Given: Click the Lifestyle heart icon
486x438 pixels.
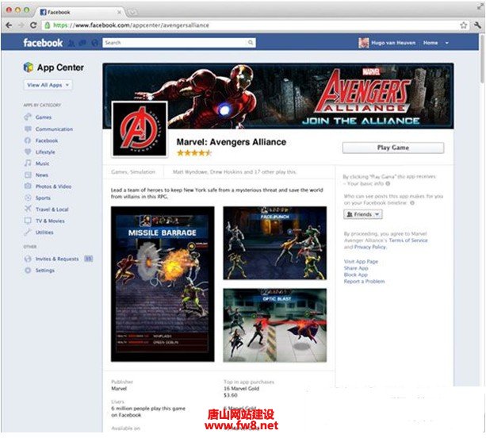Looking at the screenshot, I should 28,152.
